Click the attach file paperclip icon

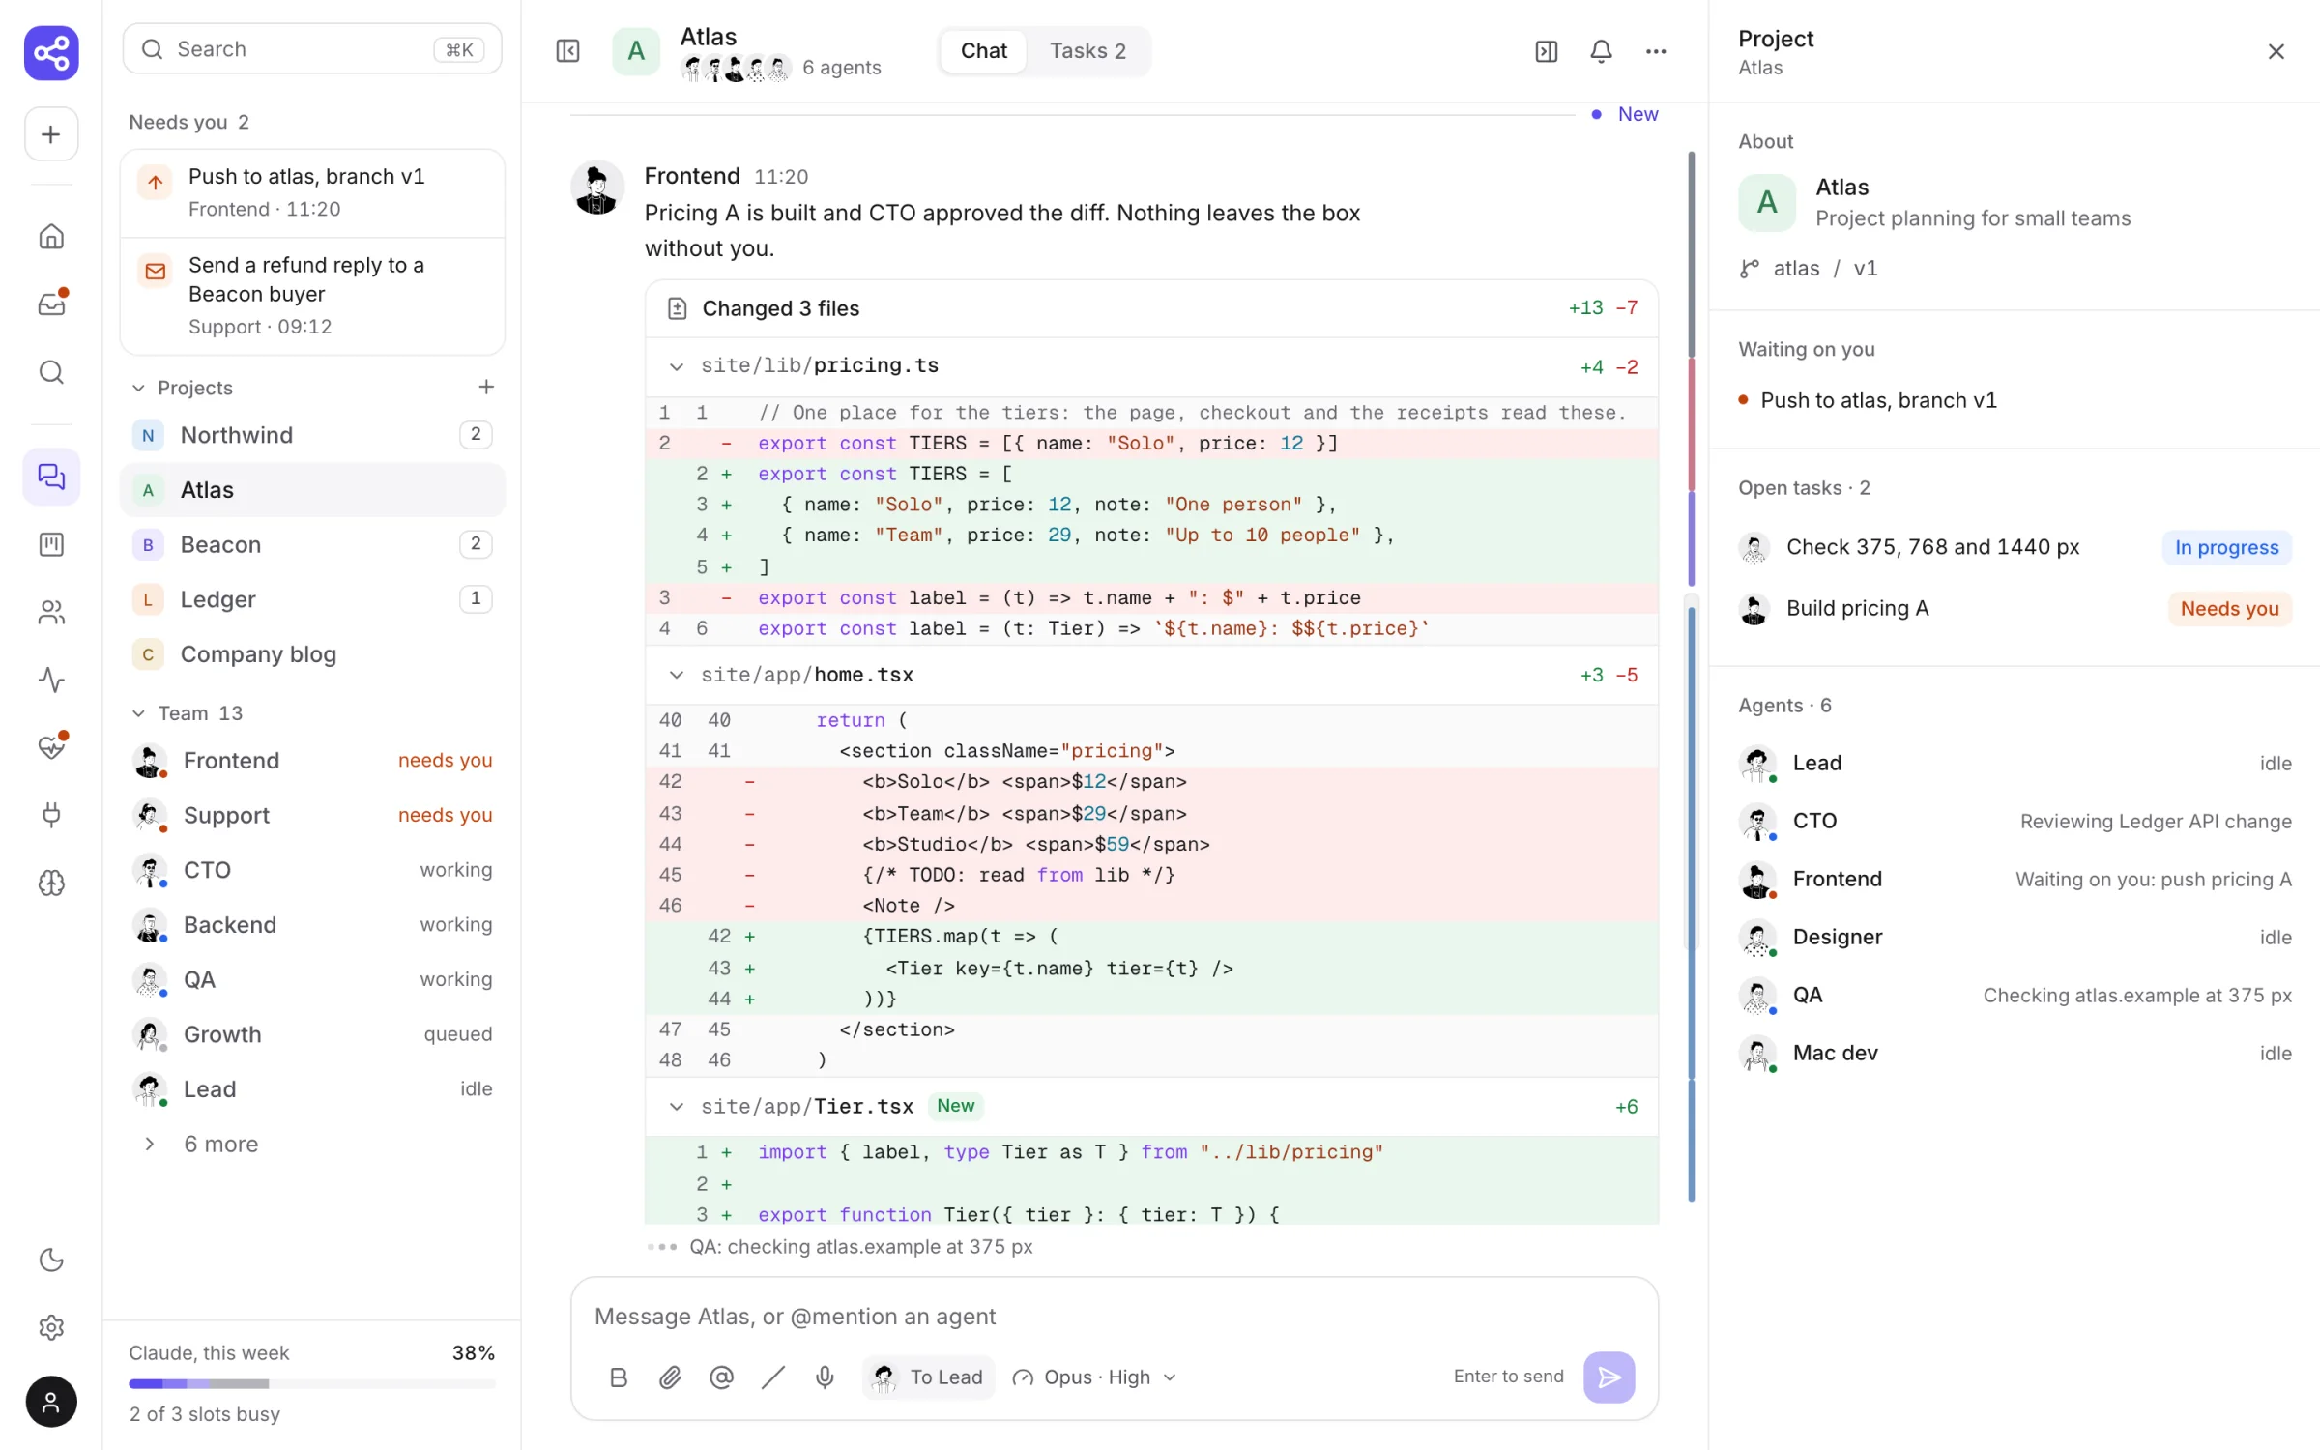pos(670,1377)
